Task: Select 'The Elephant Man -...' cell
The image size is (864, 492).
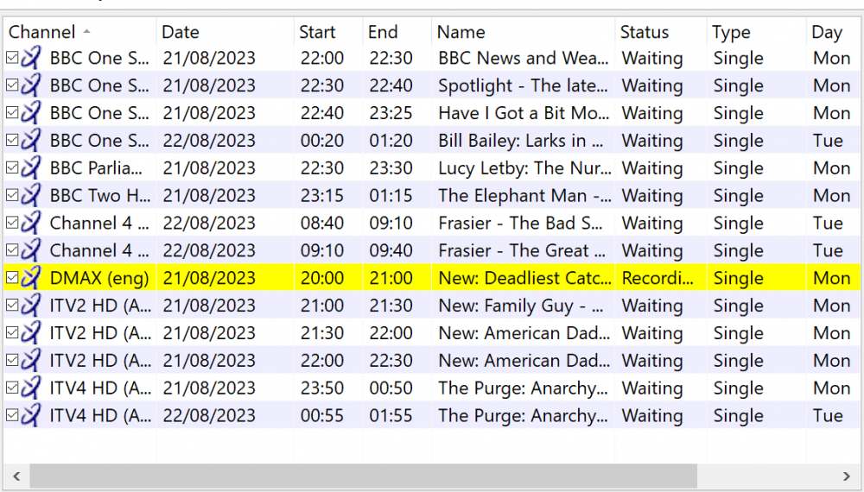Action: [524, 195]
